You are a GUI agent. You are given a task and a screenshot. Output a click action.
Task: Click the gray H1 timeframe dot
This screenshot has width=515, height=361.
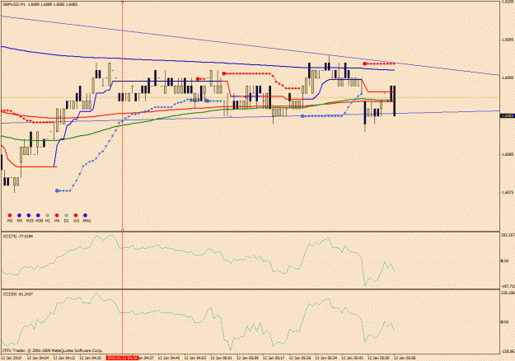[x=48, y=215]
